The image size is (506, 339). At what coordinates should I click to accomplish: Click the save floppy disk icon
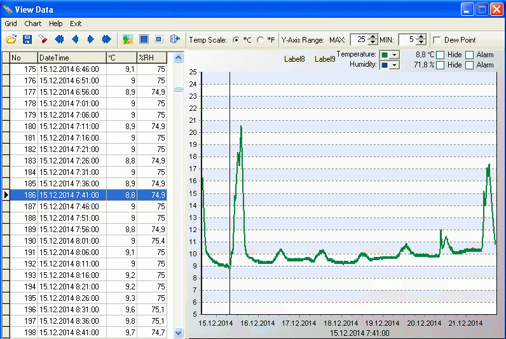click(x=27, y=39)
